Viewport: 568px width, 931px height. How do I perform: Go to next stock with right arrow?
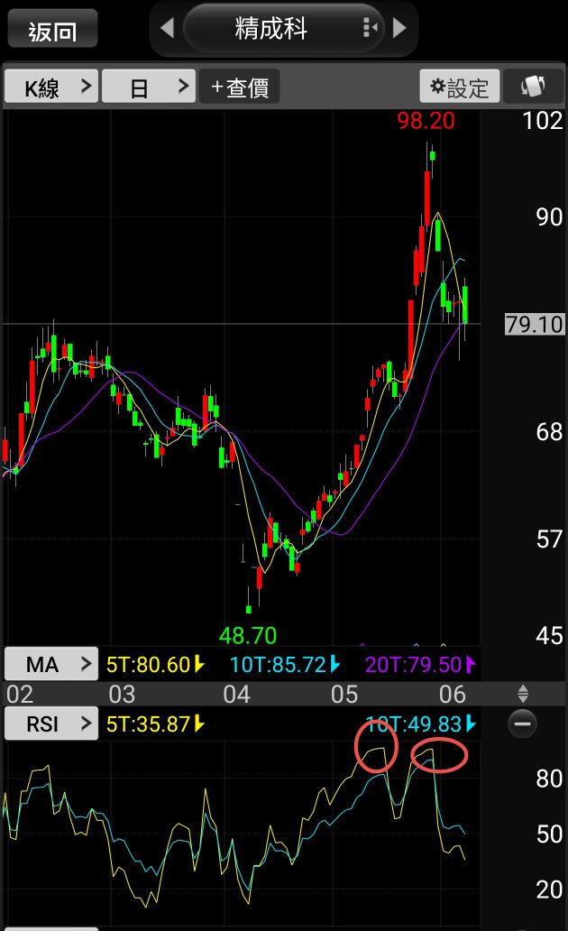(x=399, y=28)
